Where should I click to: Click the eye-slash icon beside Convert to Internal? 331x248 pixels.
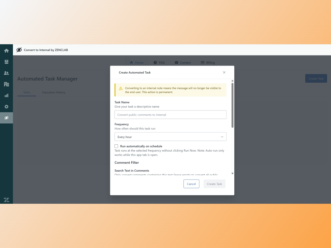[x=19, y=50]
